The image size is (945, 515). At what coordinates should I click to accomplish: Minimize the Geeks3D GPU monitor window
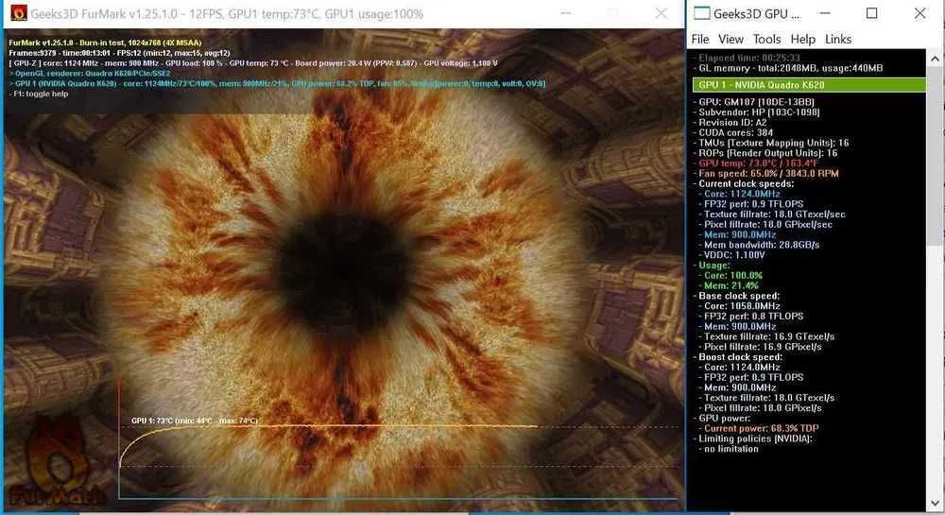click(826, 13)
